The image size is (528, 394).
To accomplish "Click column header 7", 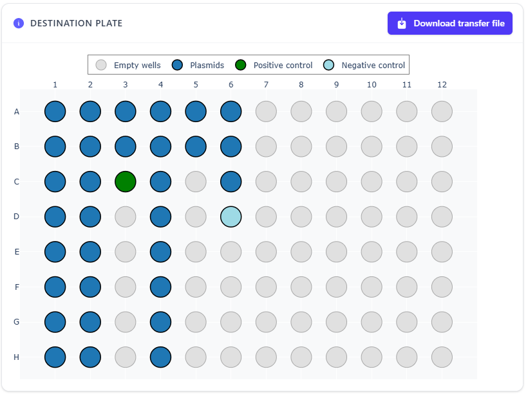I will [x=266, y=84].
